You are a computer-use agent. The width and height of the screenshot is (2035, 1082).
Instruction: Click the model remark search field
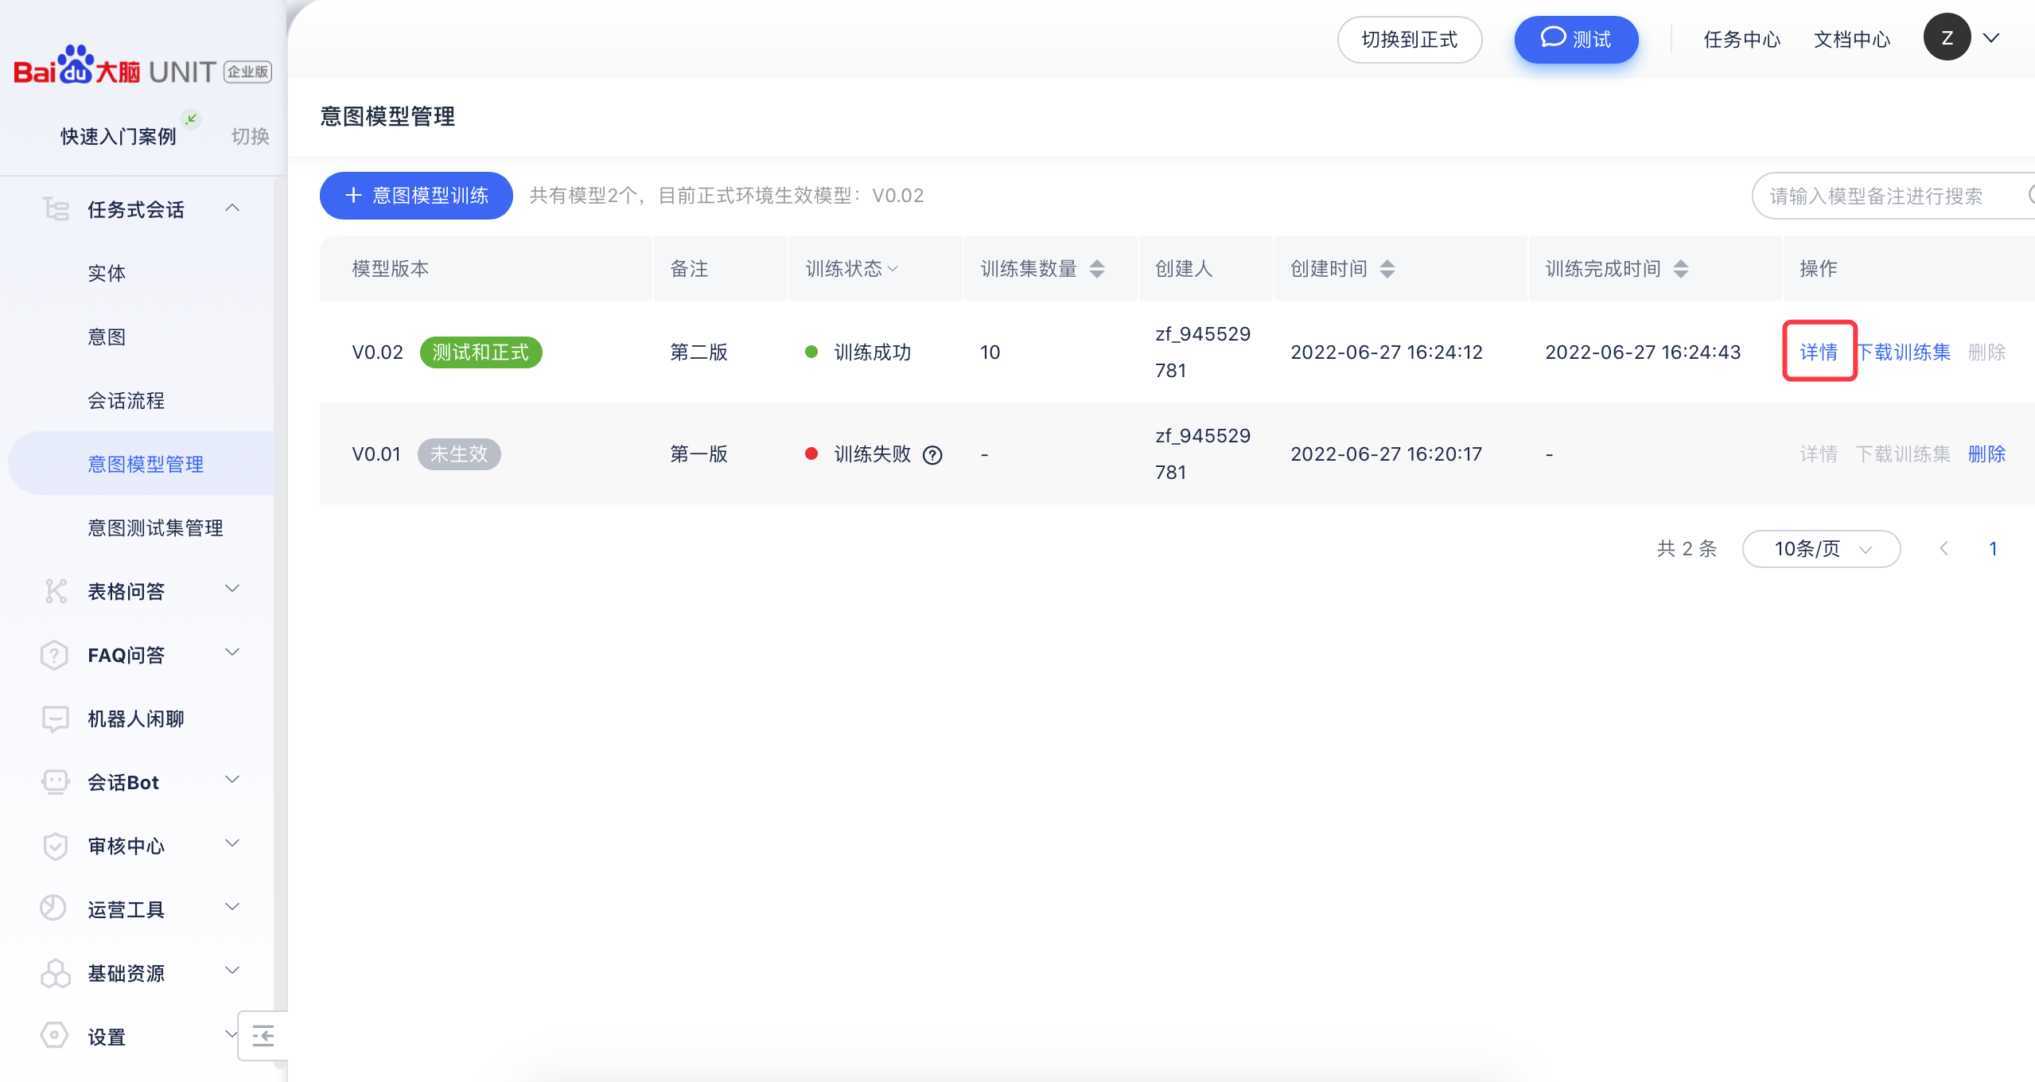(1893, 196)
